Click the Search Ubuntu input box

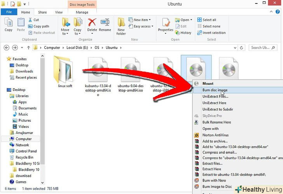(x=263, y=48)
